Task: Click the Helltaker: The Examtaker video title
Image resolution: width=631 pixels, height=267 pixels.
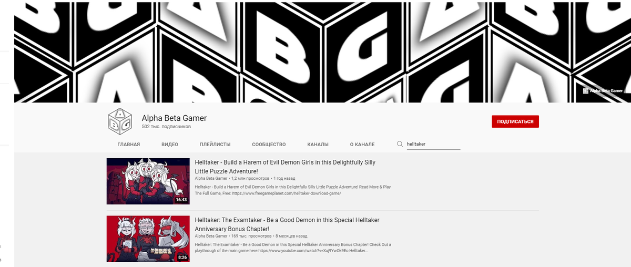Action: pos(287,224)
